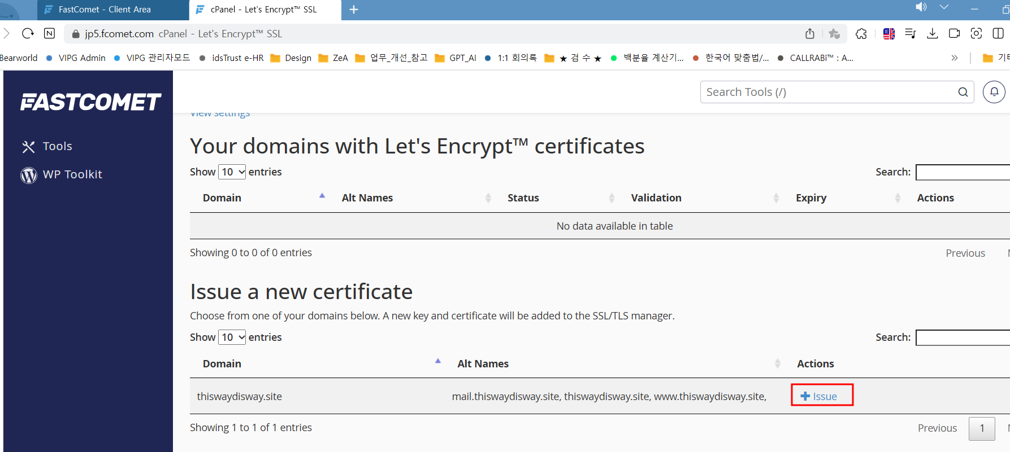Open new browser tab with plus icon
The height and width of the screenshot is (452, 1010).
pos(354,10)
